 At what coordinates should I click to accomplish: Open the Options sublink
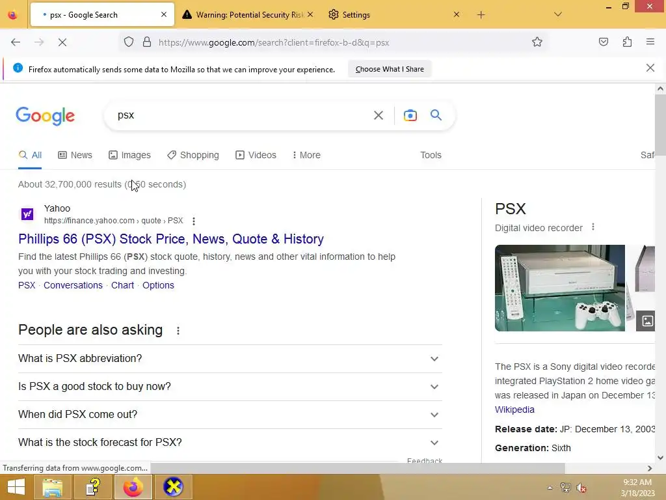[x=158, y=285]
